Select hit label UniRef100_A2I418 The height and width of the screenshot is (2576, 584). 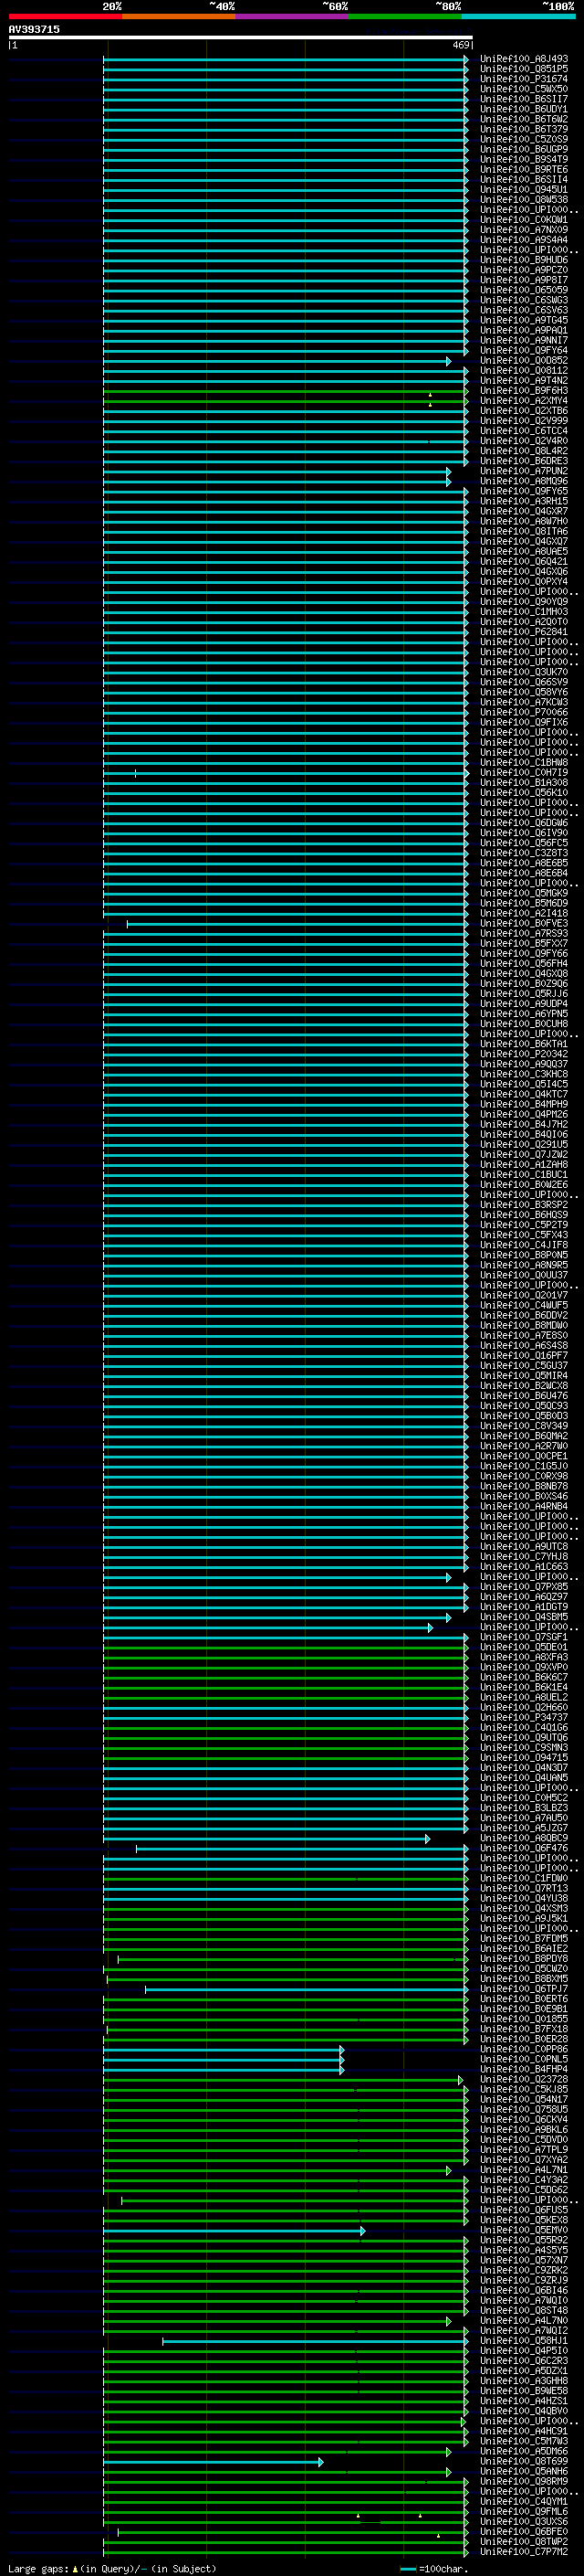coord(524,914)
